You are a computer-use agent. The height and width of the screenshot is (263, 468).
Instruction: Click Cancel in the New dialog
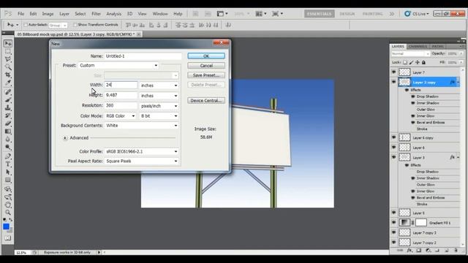(x=206, y=65)
